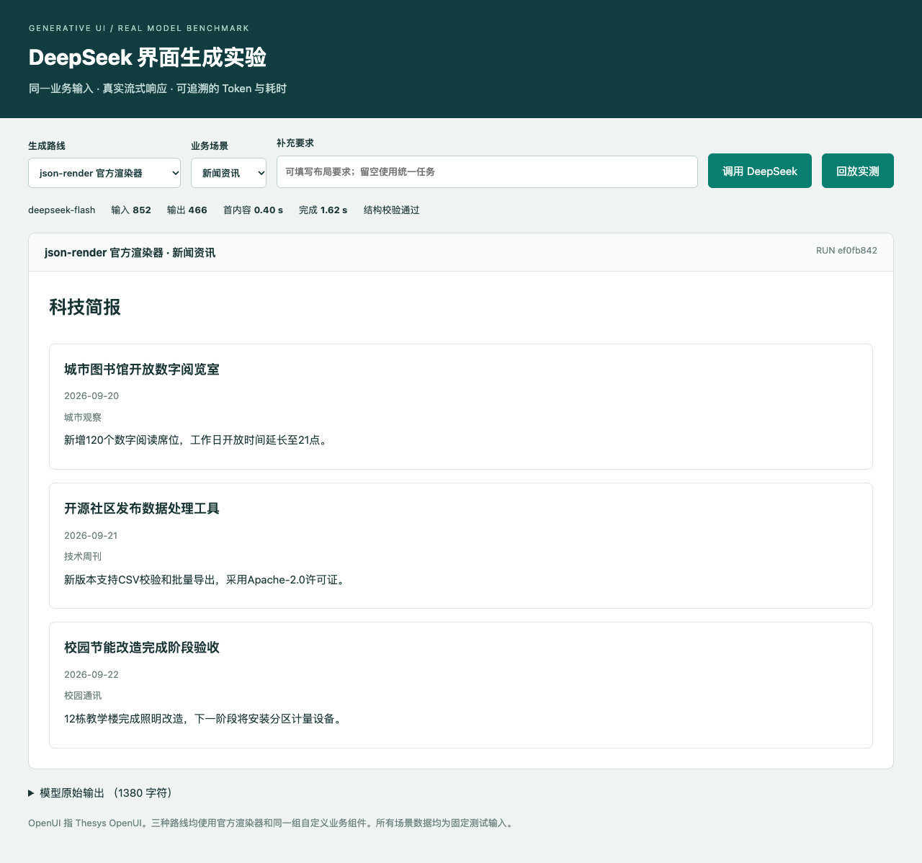Click the 结构校验通过 status text
Viewport: 922px width, 863px height.
pyautogui.click(x=392, y=210)
